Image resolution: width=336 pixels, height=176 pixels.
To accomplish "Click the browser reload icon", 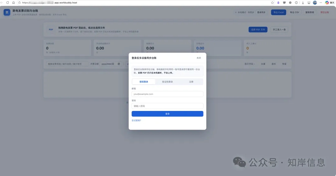I will pos(7,2).
